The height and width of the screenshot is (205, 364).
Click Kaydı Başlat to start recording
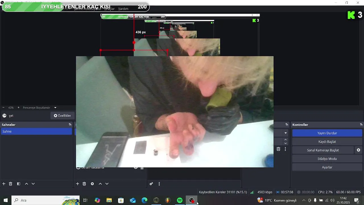click(327, 142)
